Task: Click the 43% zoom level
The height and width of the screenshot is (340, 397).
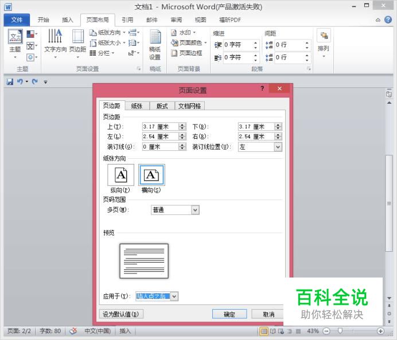Action: [313, 331]
